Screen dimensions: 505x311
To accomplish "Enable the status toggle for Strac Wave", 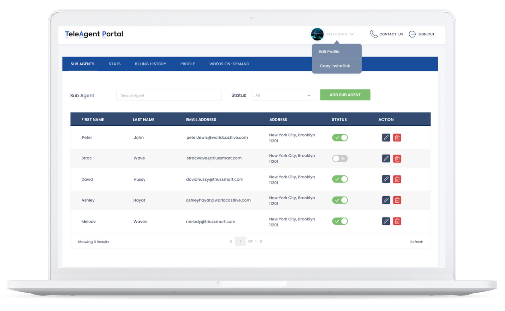I will (340, 158).
